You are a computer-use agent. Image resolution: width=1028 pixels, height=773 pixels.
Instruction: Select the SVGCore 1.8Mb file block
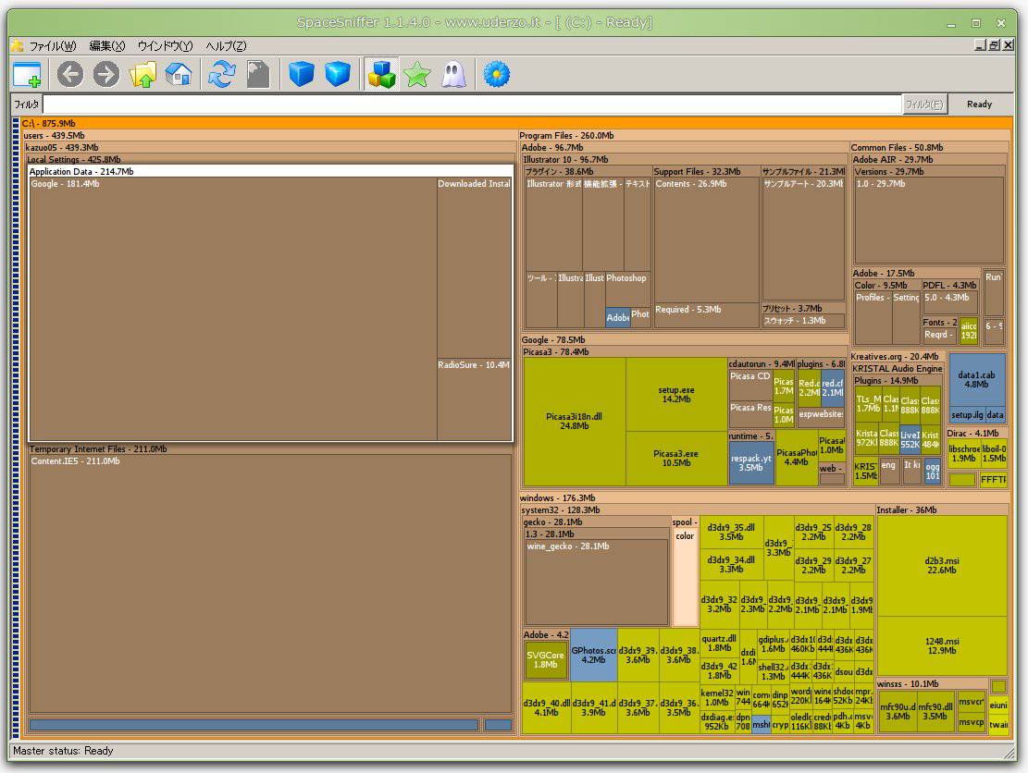point(546,659)
